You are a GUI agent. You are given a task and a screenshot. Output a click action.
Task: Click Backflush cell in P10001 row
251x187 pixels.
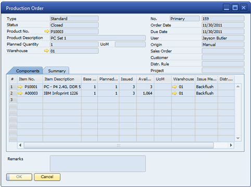coord(206,87)
